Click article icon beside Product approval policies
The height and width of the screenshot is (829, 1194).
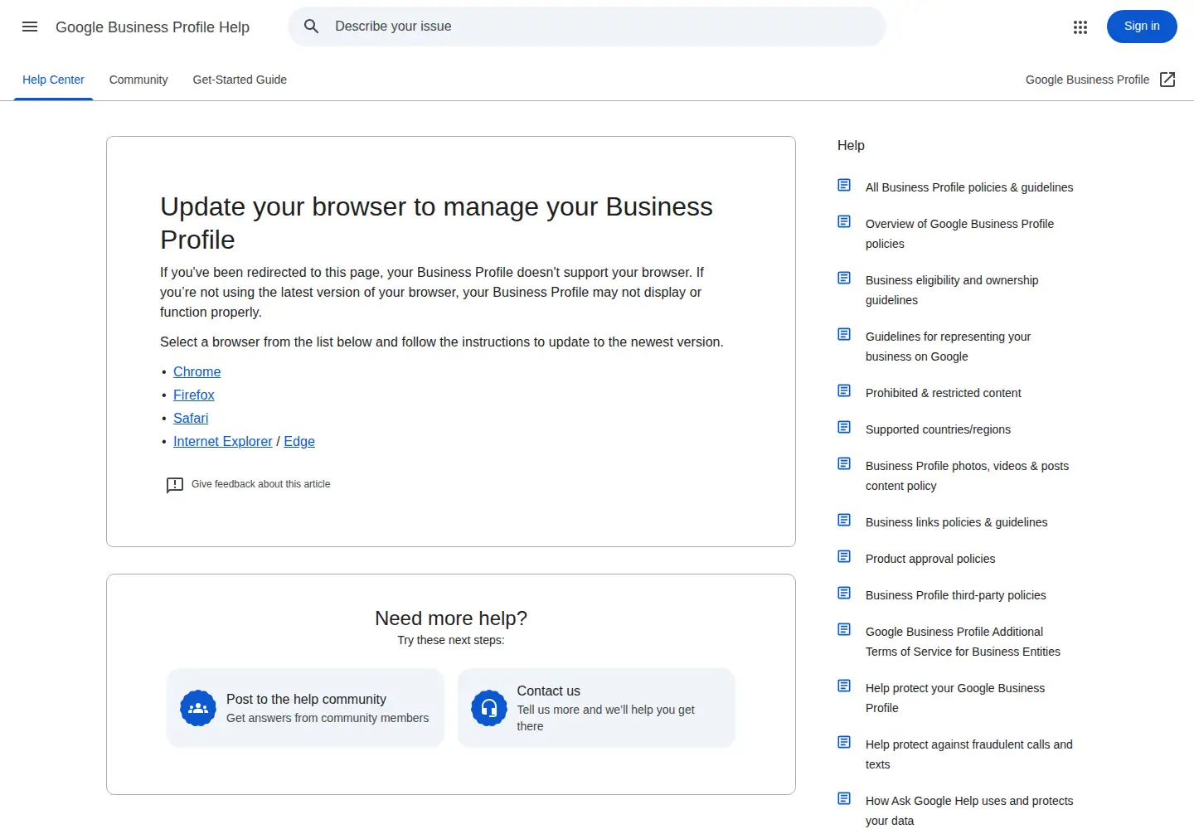pyautogui.click(x=844, y=556)
